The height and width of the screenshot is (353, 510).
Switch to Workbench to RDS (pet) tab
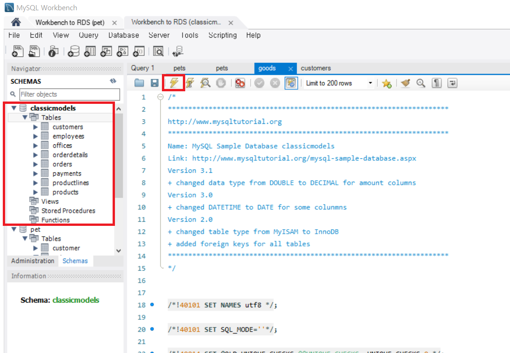[x=70, y=22]
